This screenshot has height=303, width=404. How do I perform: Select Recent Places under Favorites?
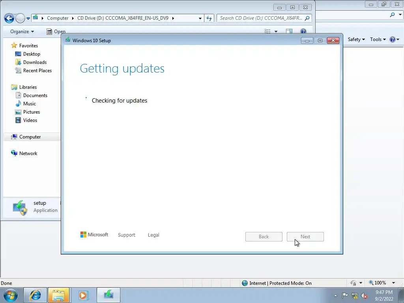click(33, 70)
